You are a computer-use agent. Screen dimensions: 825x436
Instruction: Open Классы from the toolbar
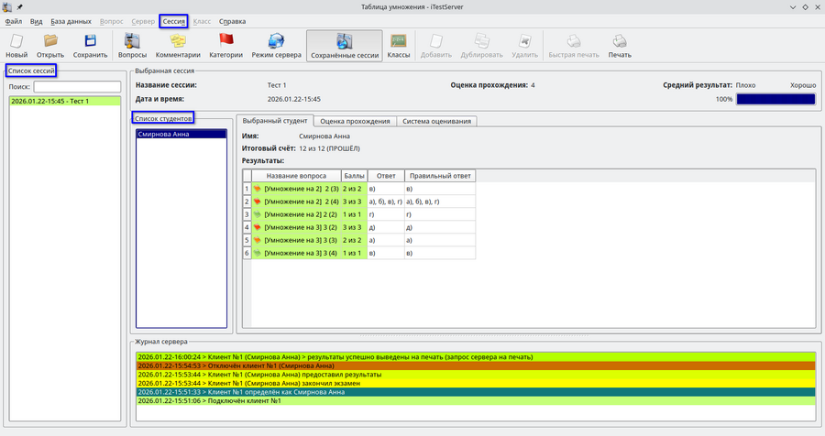coord(398,46)
